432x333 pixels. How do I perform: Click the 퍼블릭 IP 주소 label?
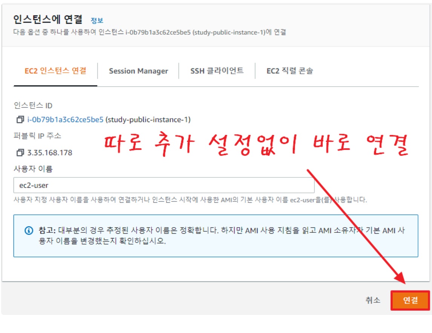[37, 136]
